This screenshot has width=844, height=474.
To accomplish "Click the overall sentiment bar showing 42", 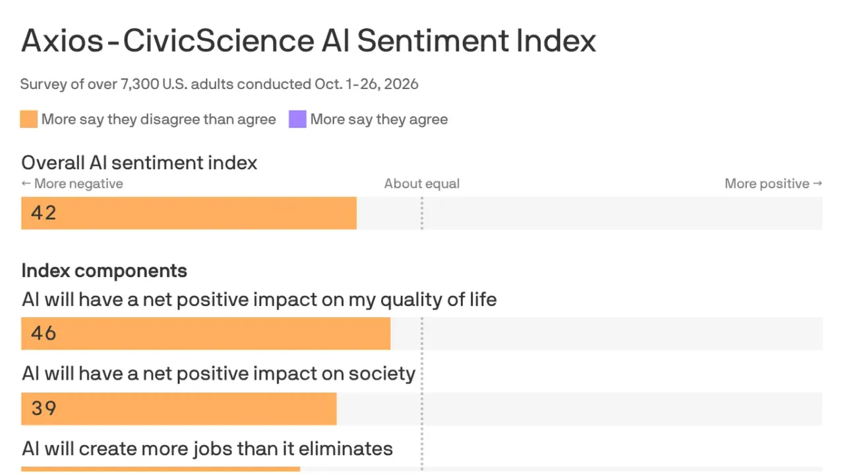I will [189, 213].
